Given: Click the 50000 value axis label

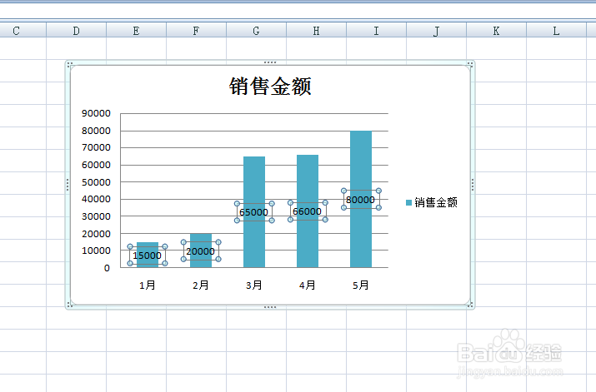Looking at the screenshot, I should click(x=96, y=182).
